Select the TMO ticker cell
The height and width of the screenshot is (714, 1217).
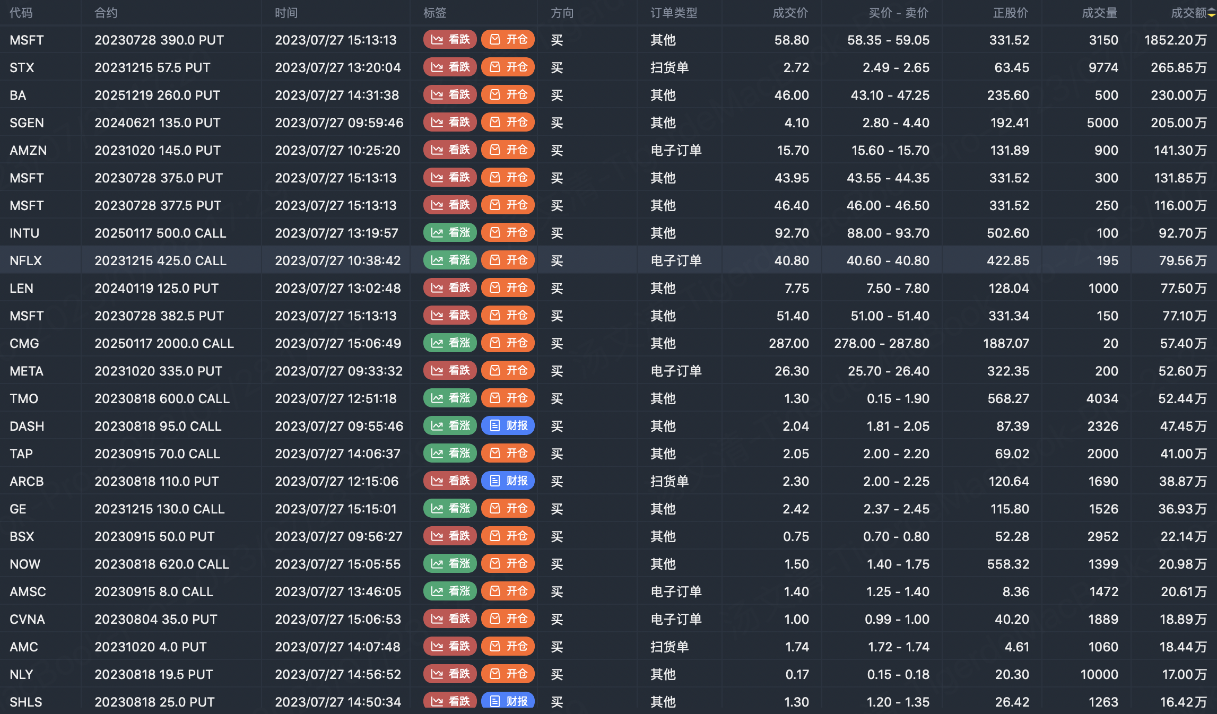[x=24, y=398]
